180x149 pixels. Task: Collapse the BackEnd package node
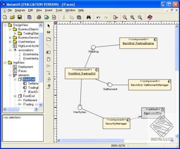15,79
